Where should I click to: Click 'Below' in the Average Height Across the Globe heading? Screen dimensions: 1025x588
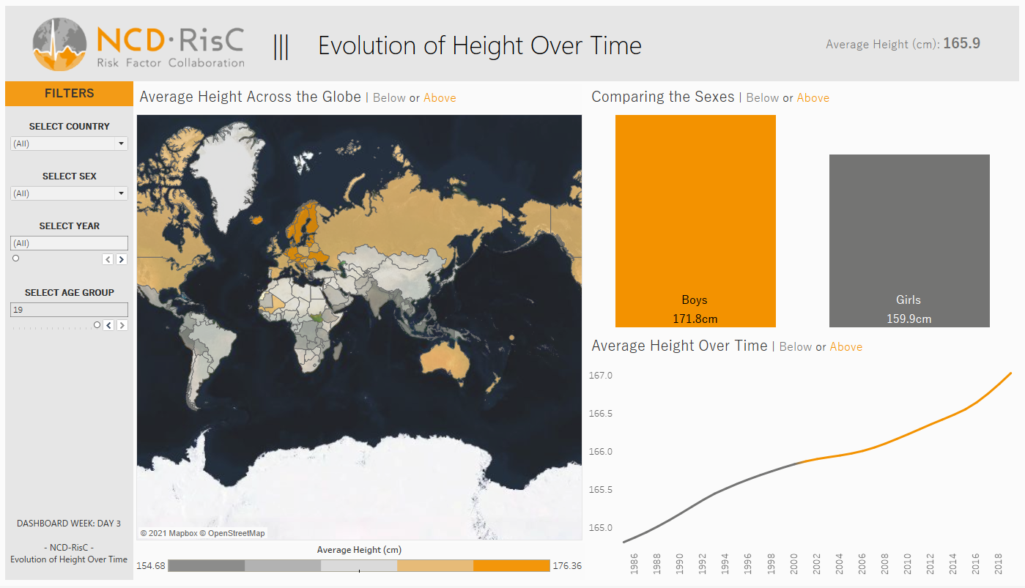coord(389,98)
